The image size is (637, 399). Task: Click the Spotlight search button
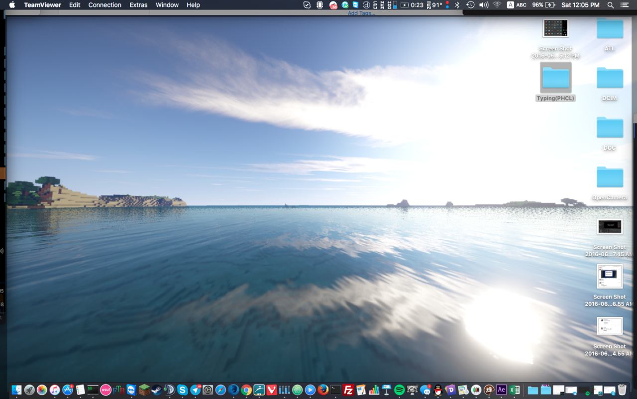click(611, 5)
